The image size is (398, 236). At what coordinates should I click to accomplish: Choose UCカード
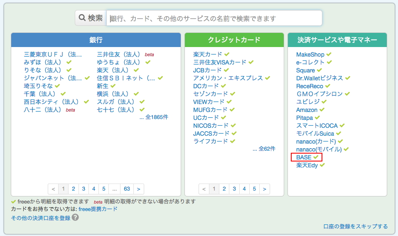point(206,118)
